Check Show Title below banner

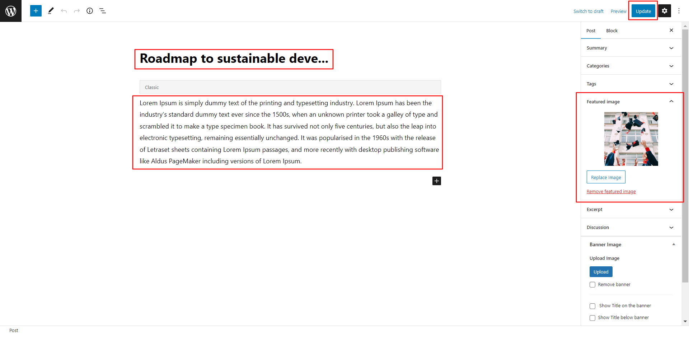pyautogui.click(x=592, y=318)
